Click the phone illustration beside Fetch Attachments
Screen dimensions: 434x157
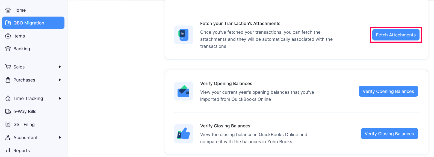[183, 35]
